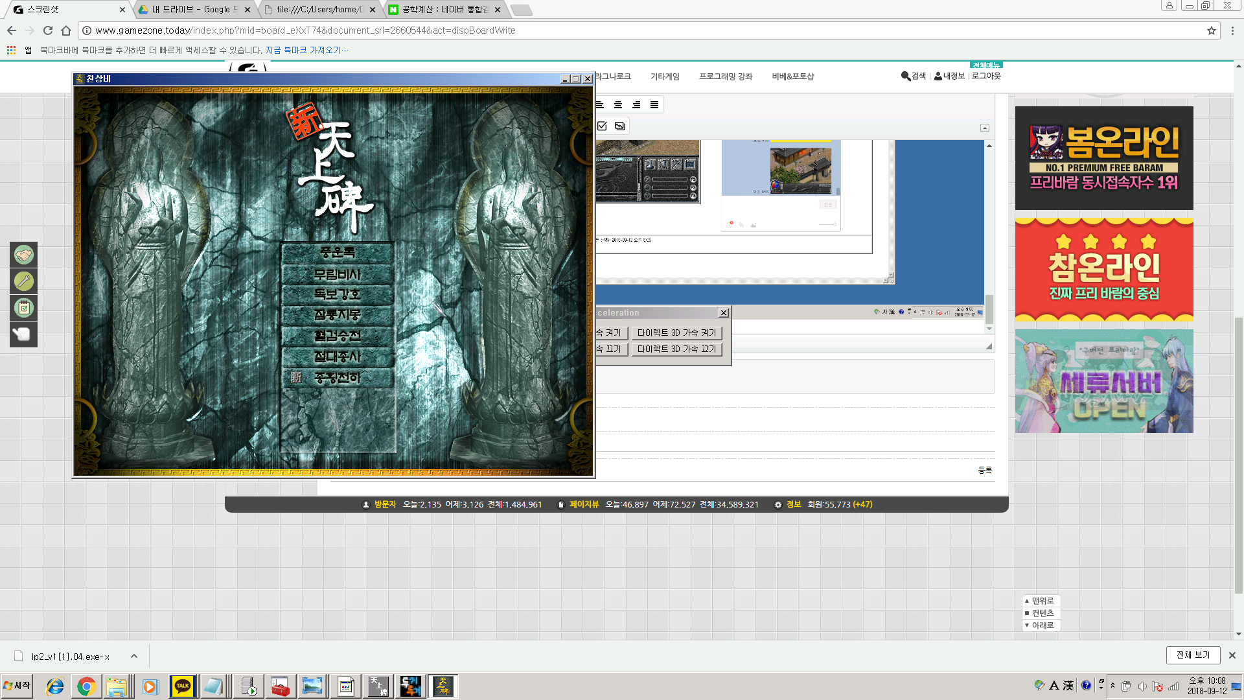Click the editor content vertical scrollbar thumb
The height and width of the screenshot is (700, 1244).
pos(989,309)
